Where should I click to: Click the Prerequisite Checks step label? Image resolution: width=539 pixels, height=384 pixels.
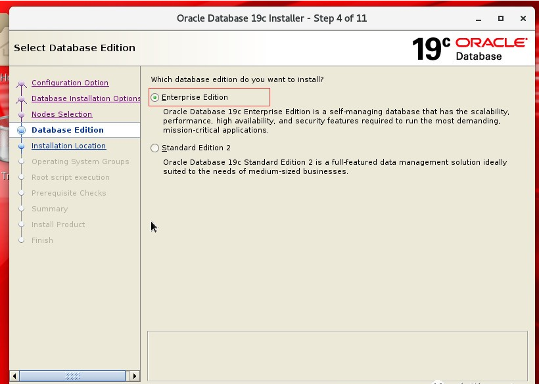coord(69,193)
